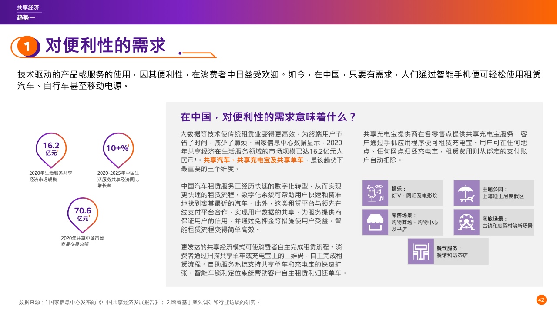Click the 16.2亿元 location pin bubble
The image size is (557, 313).
[51, 149]
